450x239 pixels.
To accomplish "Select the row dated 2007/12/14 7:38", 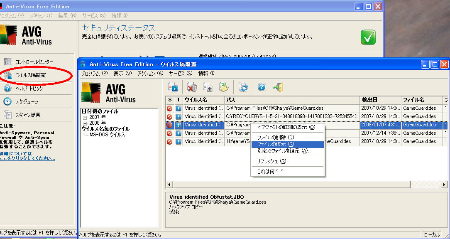I will click(306, 133).
